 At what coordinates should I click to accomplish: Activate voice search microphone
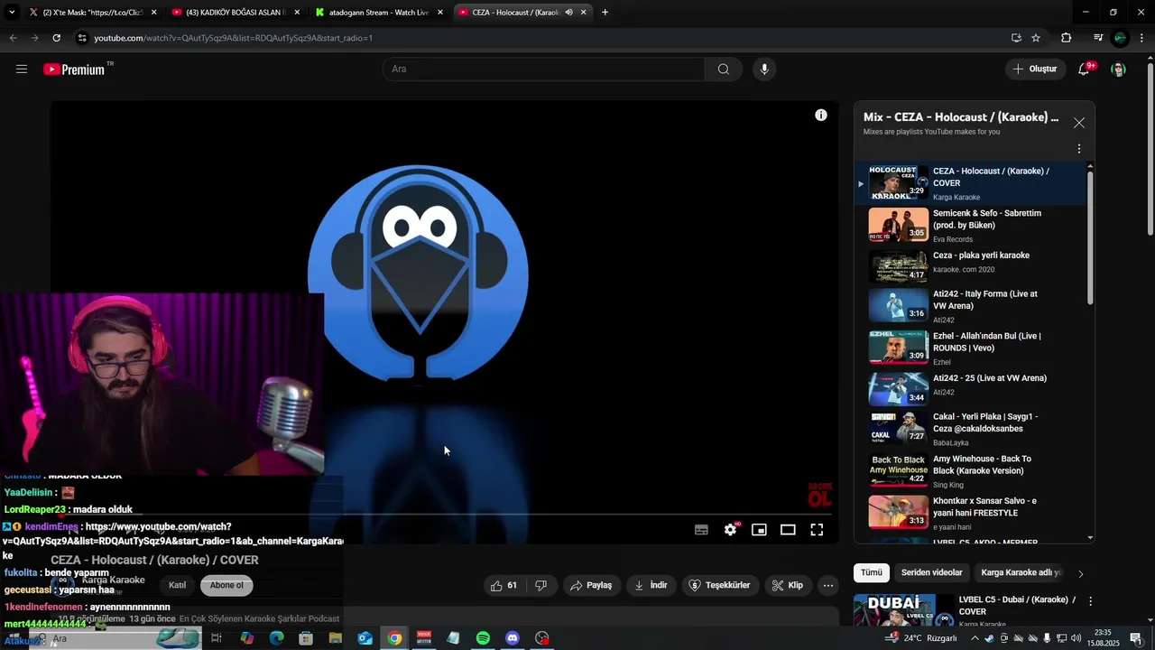(764, 70)
